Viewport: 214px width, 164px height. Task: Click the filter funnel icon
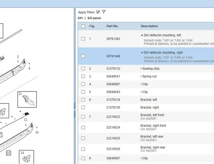coord(104,12)
